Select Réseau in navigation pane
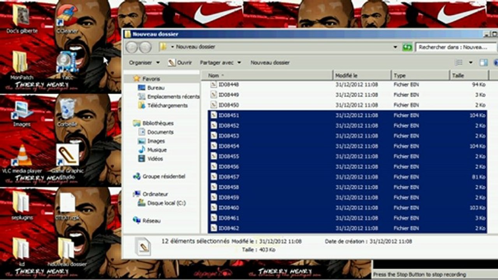Viewport: 498px width, 280px height. (146, 220)
